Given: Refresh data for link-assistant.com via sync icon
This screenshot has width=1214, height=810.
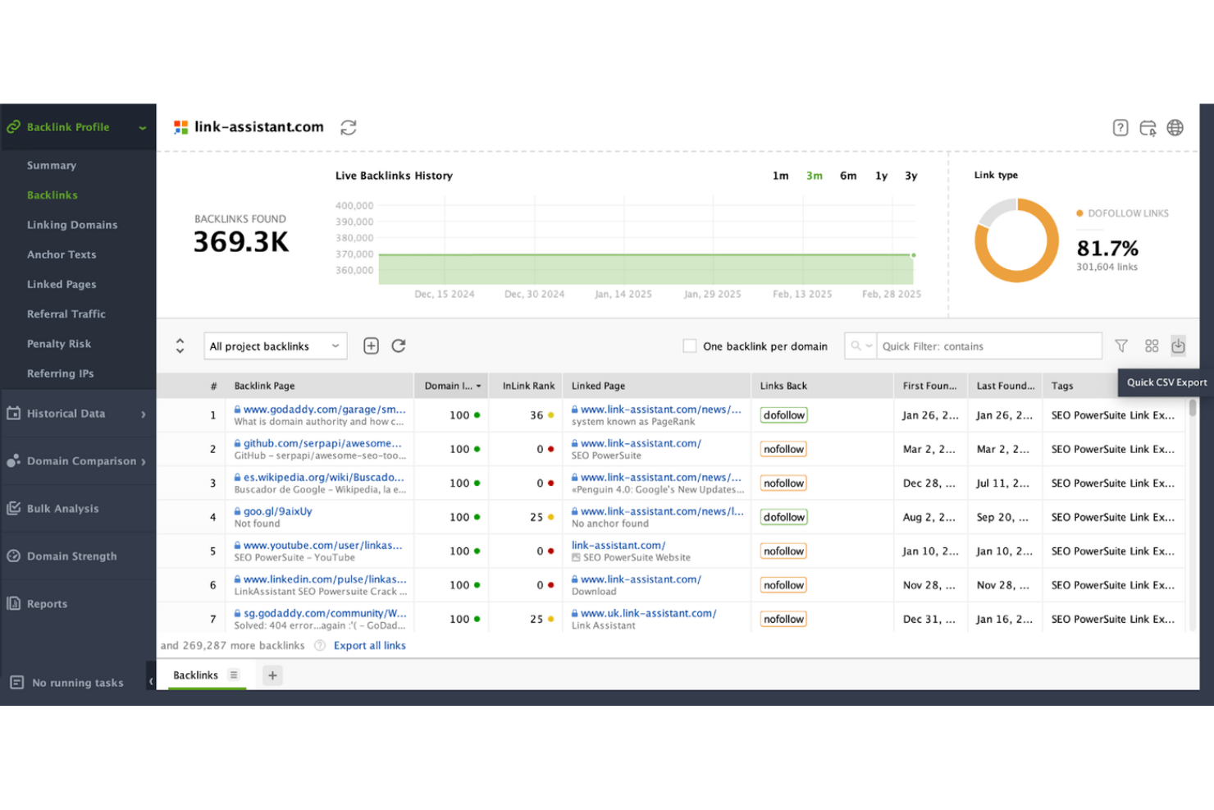Looking at the screenshot, I should click(348, 127).
